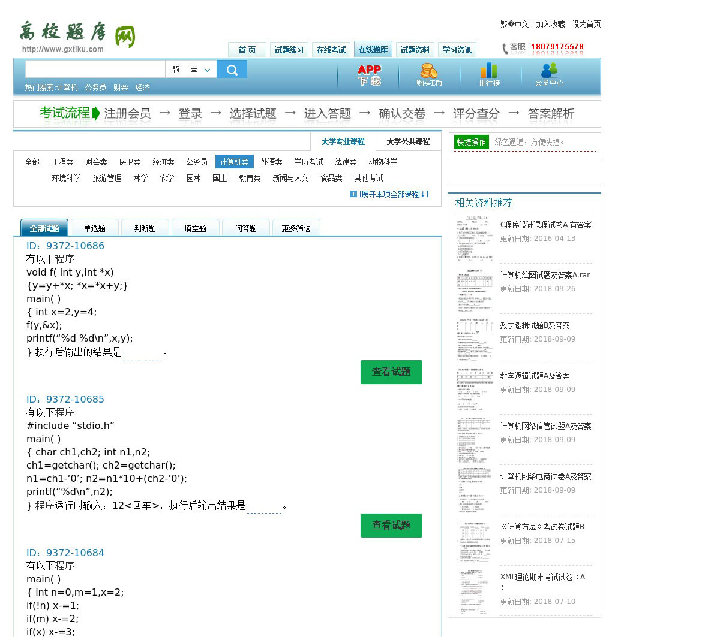The width and height of the screenshot is (720, 637).
Task: Select the 计算机类 category link
Action: tap(234, 162)
